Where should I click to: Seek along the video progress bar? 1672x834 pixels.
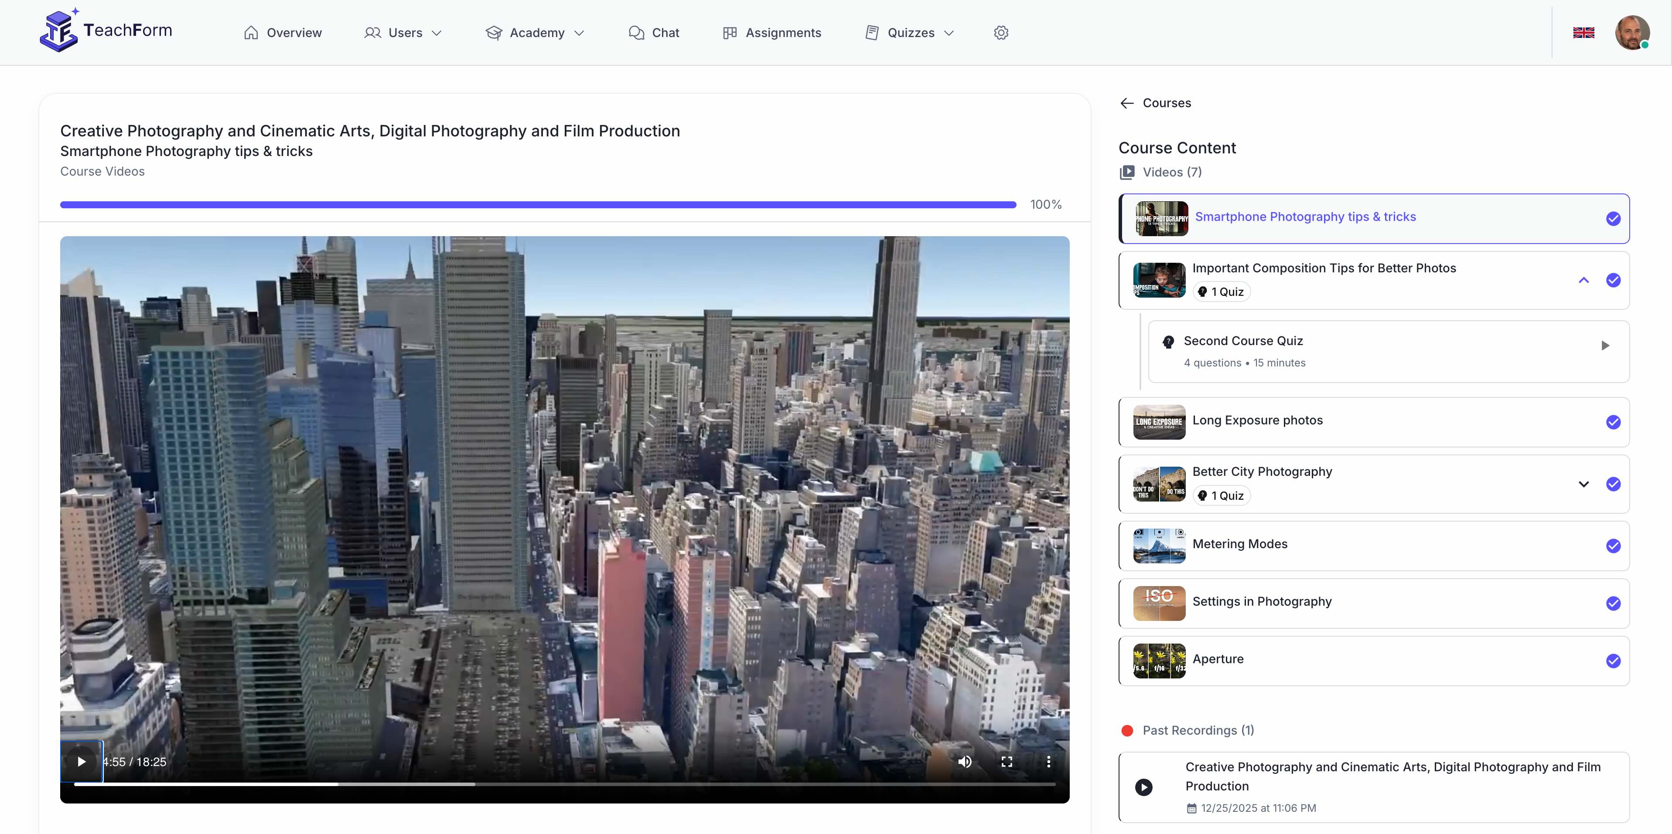(x=565, y=784)
